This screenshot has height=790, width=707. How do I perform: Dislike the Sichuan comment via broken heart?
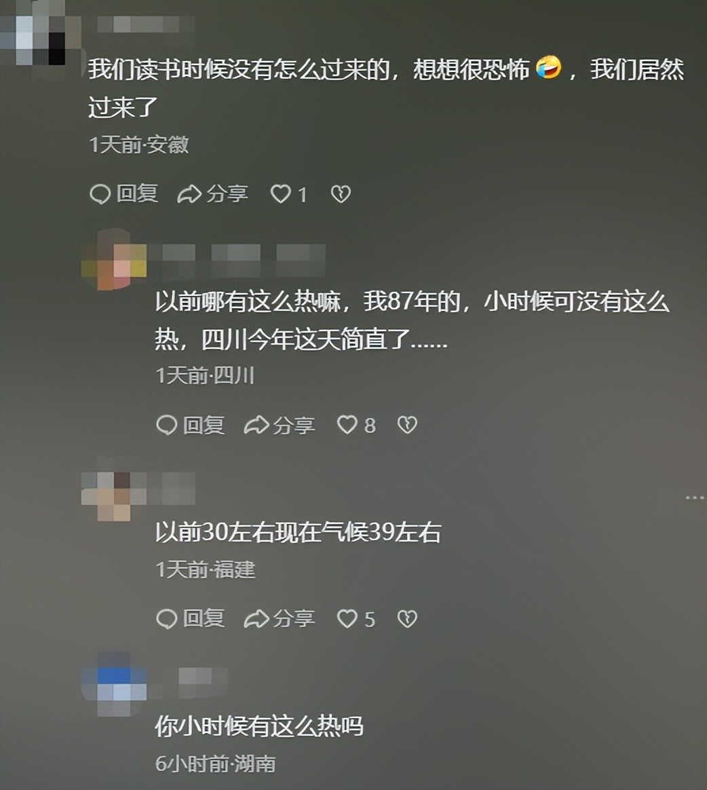point(407,425)
